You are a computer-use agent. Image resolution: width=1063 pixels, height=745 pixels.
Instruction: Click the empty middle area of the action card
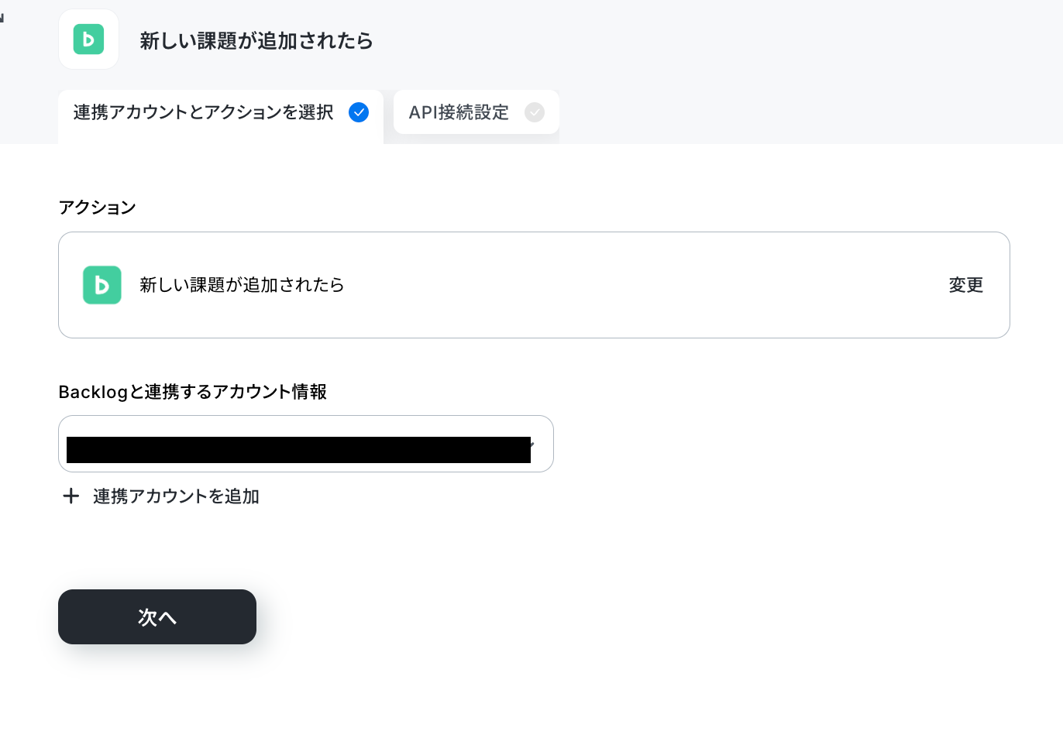point(643,285)
